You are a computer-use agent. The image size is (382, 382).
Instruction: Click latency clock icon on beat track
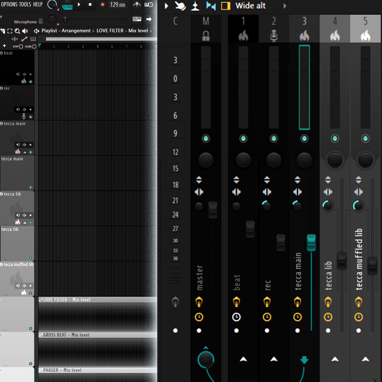(236, 317)
